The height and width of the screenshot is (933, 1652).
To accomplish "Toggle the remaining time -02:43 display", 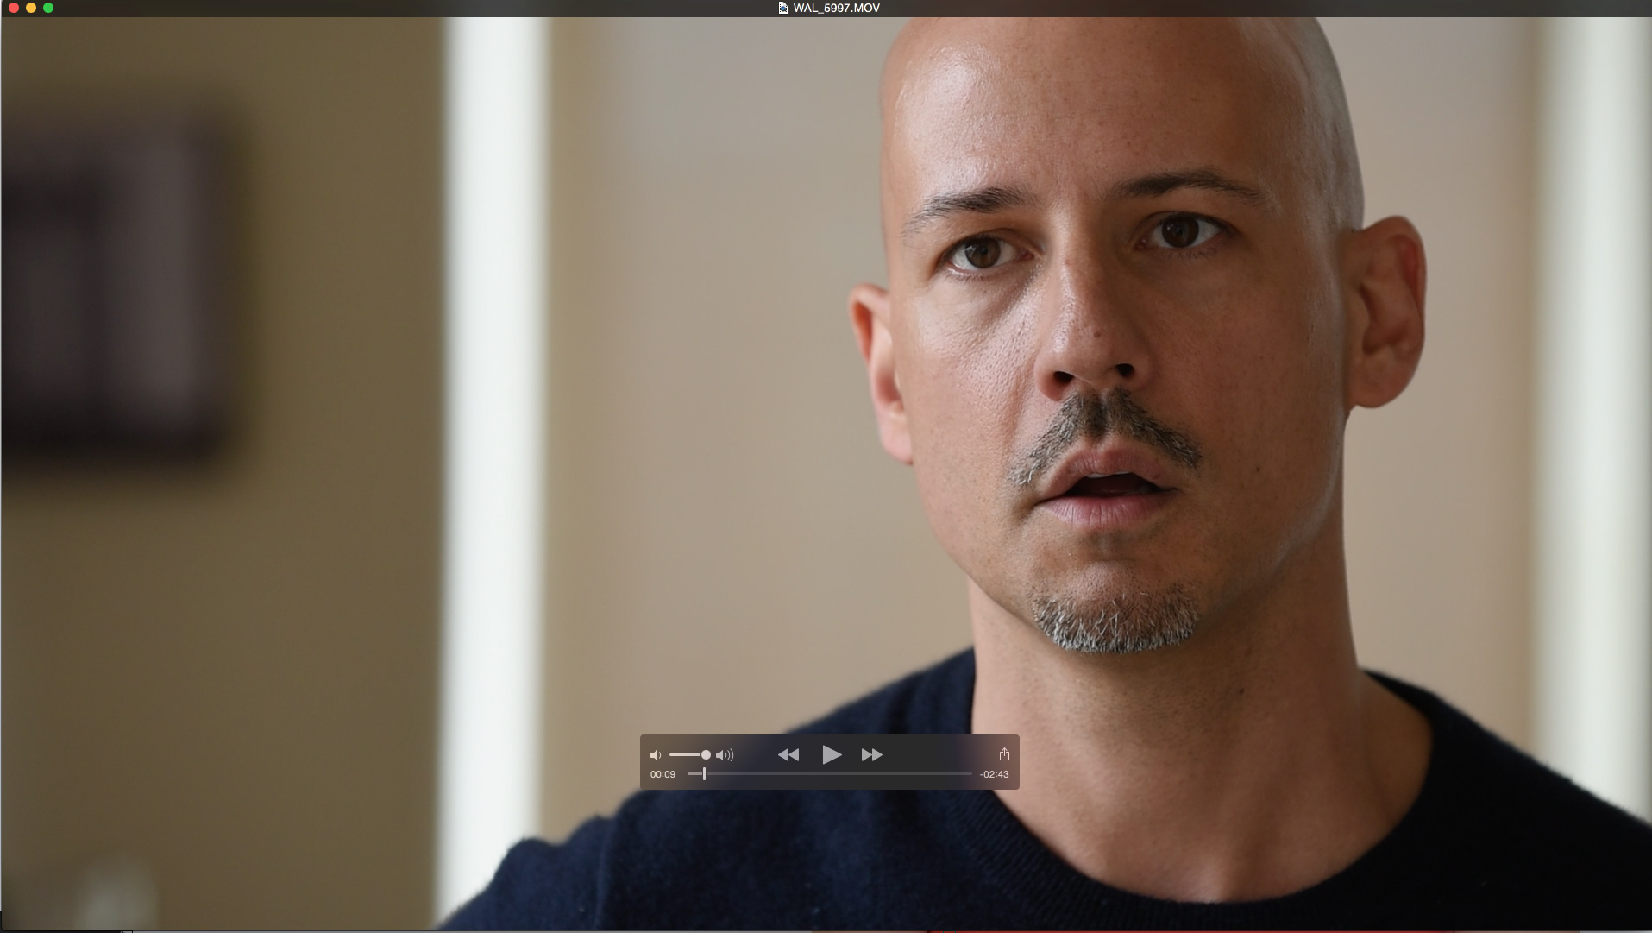I will coord(994,774).
